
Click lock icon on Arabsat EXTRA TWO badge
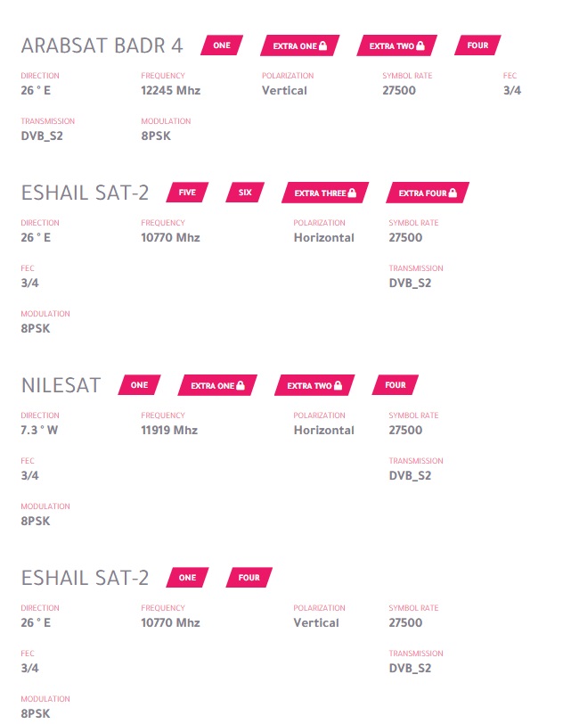click(x=420, y=45)
